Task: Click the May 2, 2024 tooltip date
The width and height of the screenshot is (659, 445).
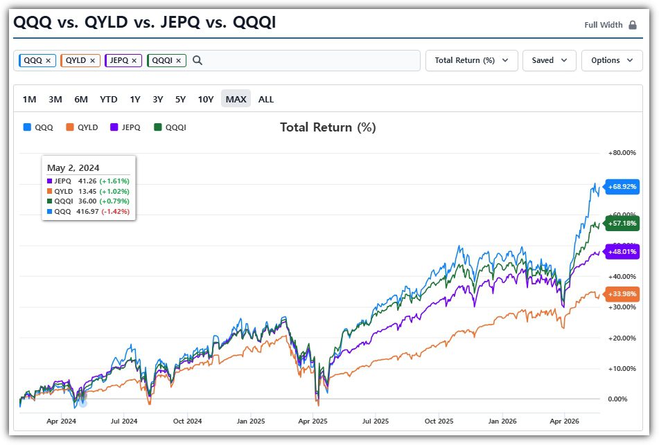Action: coord(73,168)
